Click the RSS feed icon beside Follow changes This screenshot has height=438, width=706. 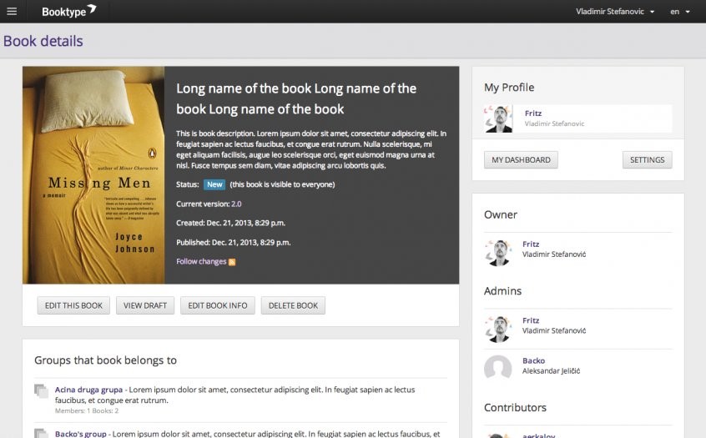click(x=232, y=262)
